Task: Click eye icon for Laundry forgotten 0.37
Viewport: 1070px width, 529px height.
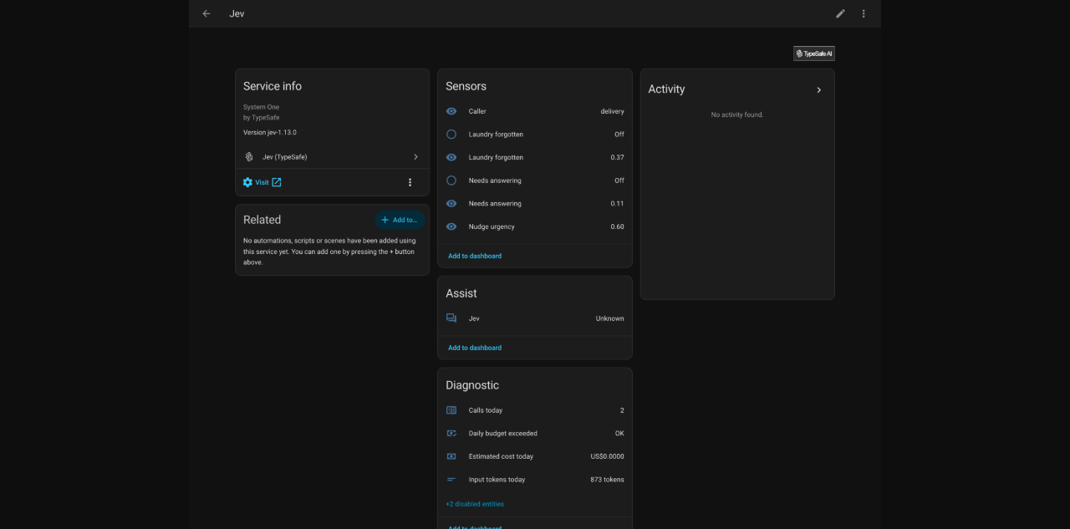Action: (451, 157)
